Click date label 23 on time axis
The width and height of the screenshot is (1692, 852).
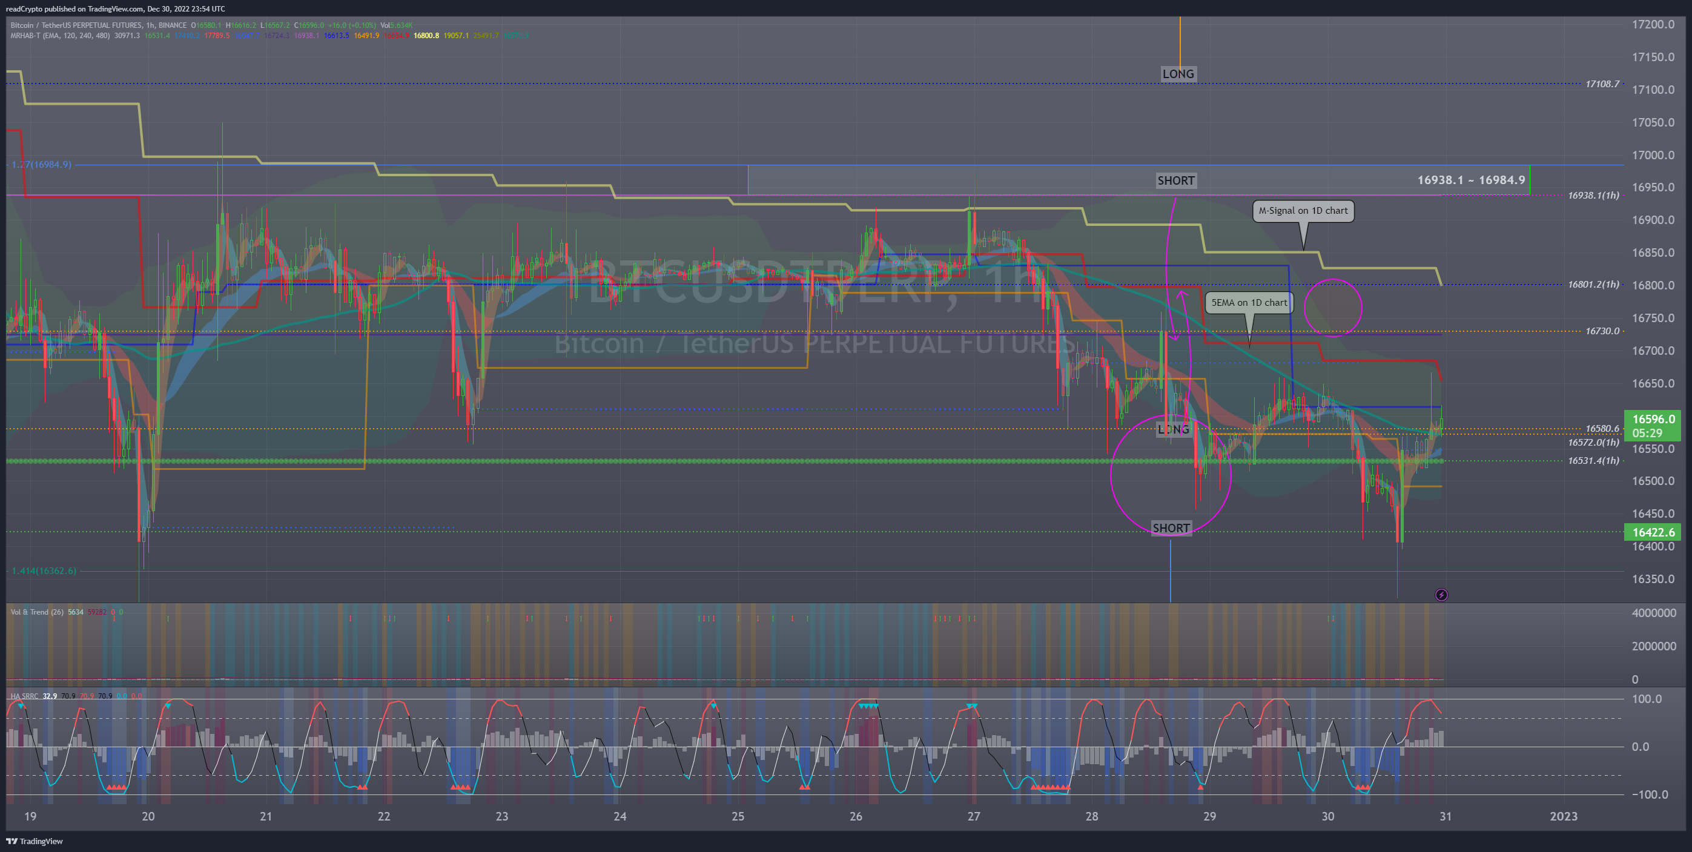click(502, 816)
